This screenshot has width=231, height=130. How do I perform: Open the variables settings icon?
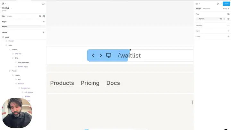[228, 25]
